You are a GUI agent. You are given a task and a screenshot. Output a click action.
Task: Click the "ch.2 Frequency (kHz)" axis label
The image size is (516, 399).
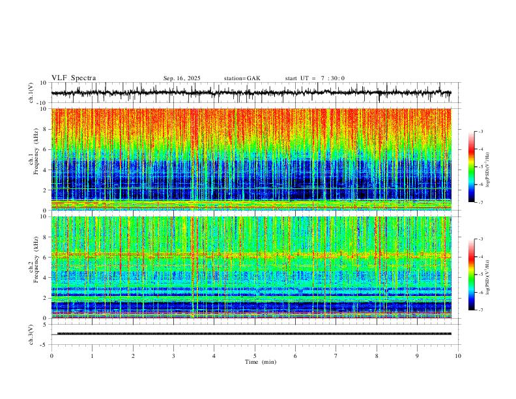point(34,259)
